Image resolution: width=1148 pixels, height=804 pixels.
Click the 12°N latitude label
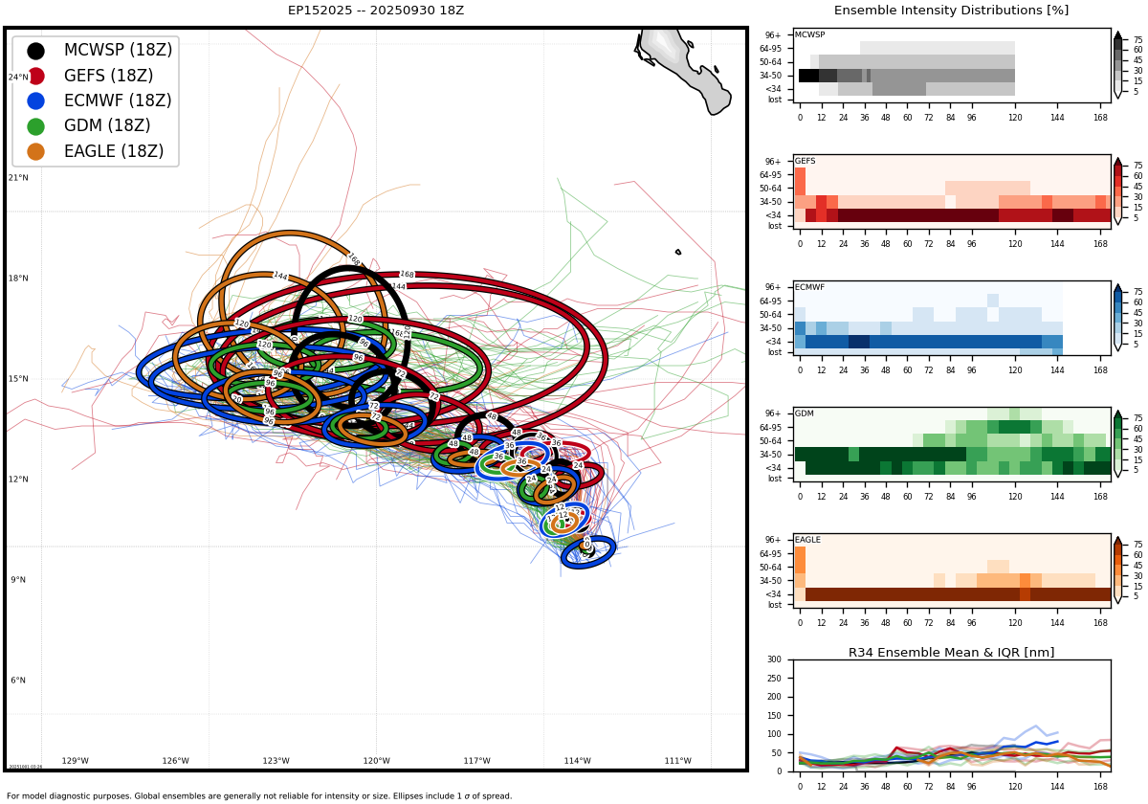click(x=18, y=480)
